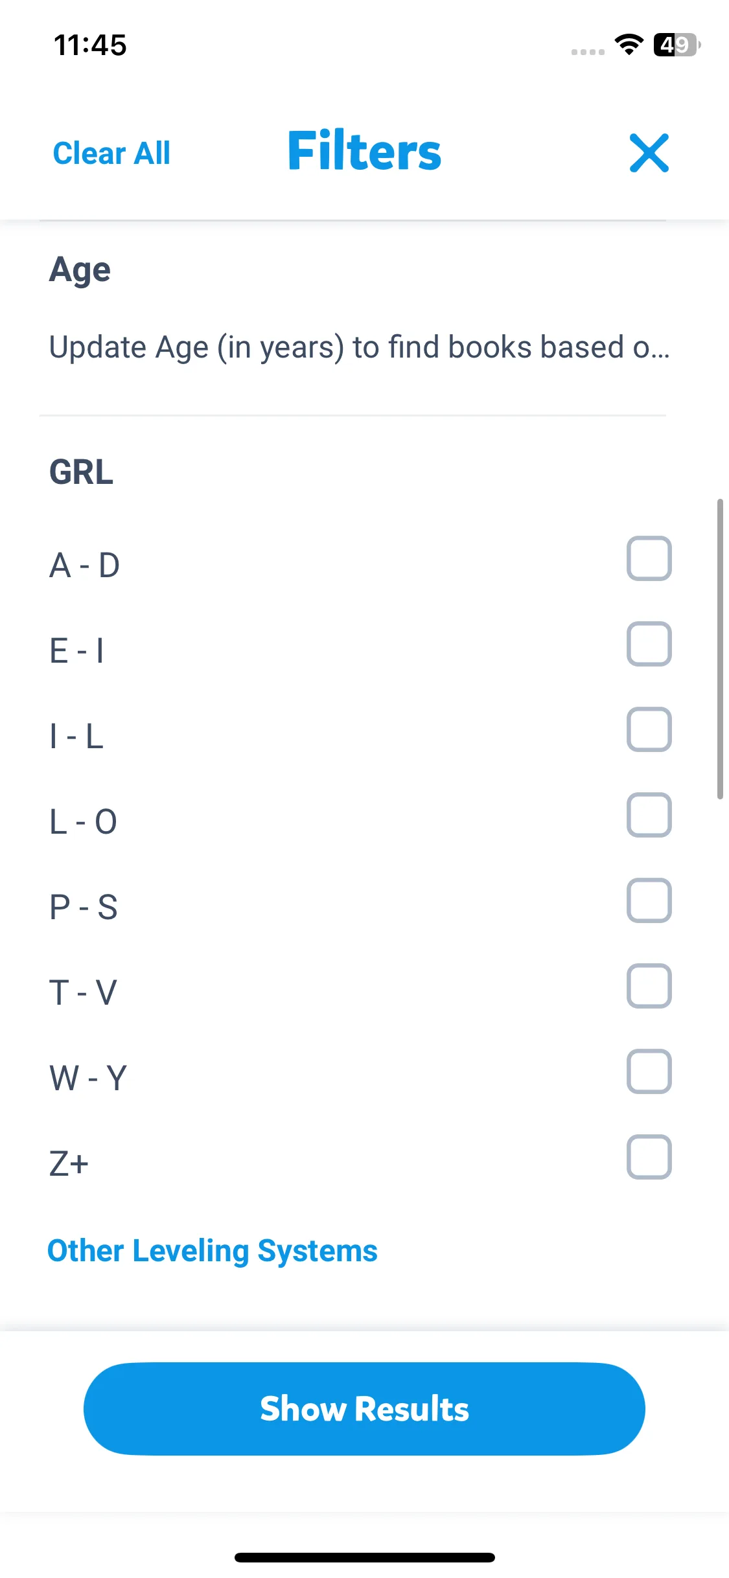Tap Clear All filters
729x1578 pixels.
pos(111,154)
